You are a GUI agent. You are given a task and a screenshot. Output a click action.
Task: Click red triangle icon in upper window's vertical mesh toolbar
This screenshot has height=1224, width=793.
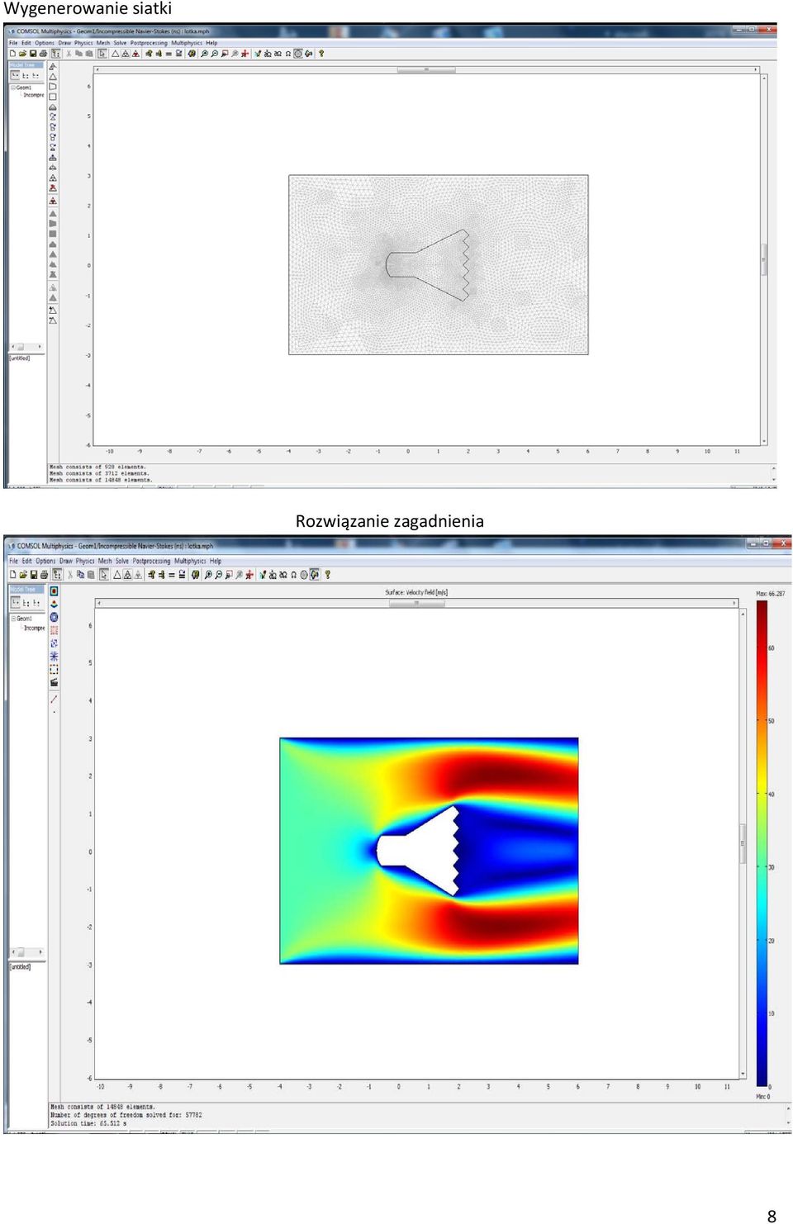pos(53,201)
